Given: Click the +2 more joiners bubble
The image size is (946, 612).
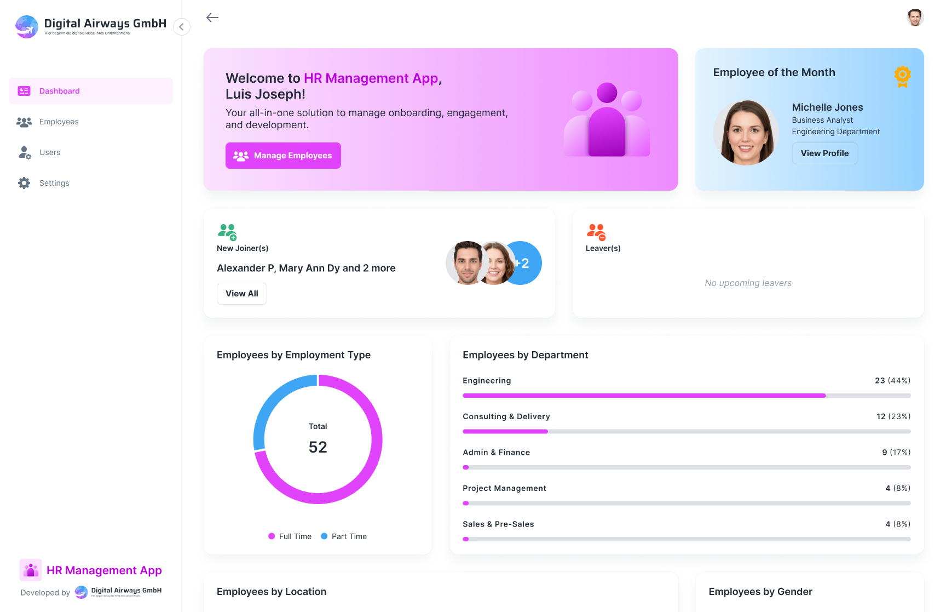Looking at the screenshot, I should (524, 263).
